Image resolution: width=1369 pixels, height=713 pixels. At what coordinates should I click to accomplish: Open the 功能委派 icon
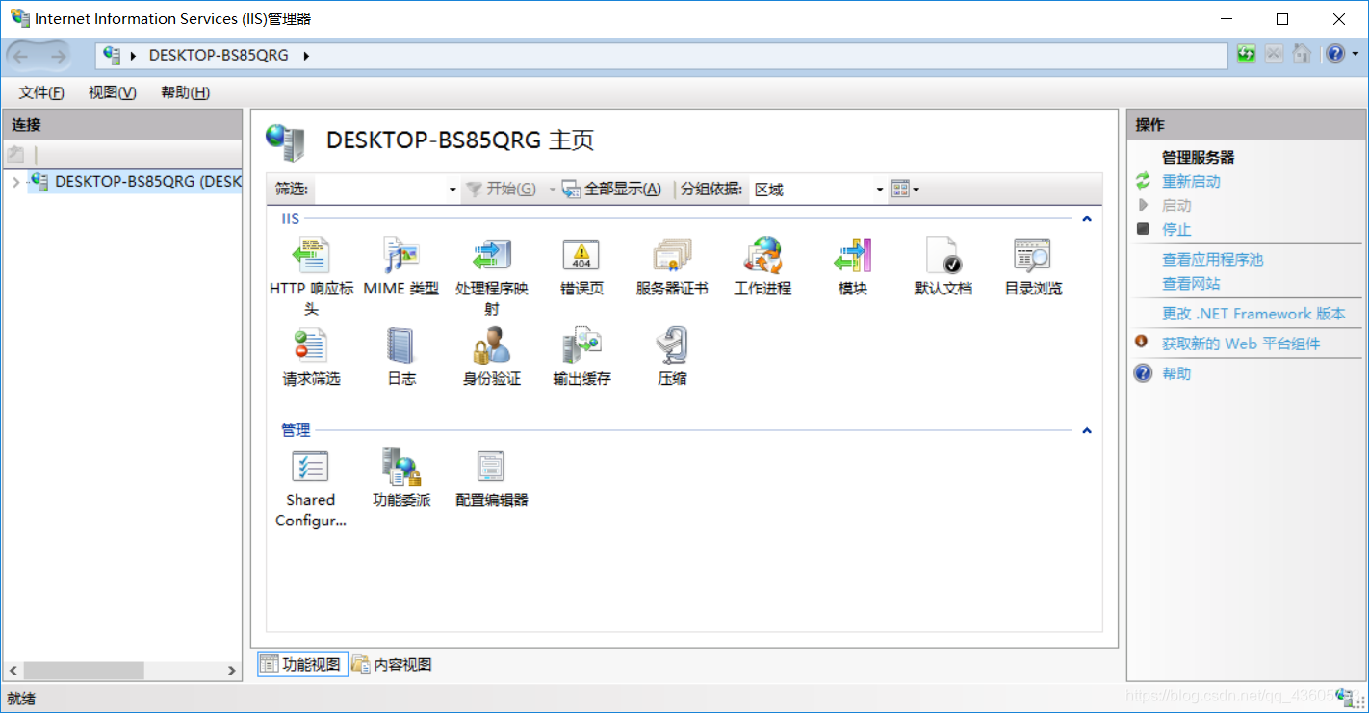[401, 468]
